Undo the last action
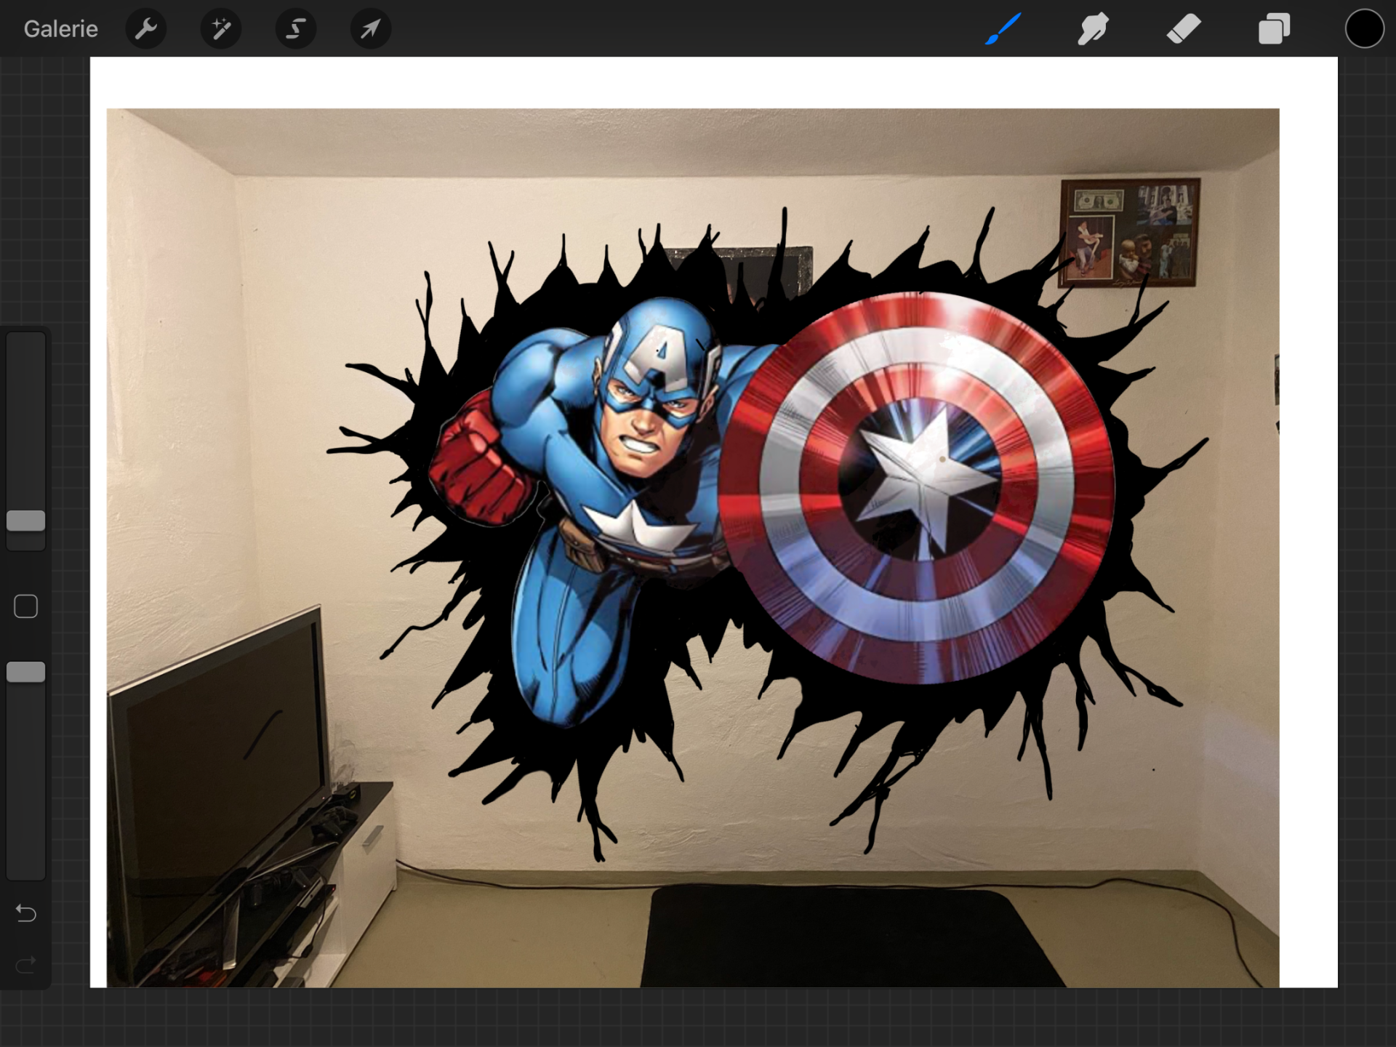The height and width of the screenshot is (1047, 1396). (x=26, y=913)
